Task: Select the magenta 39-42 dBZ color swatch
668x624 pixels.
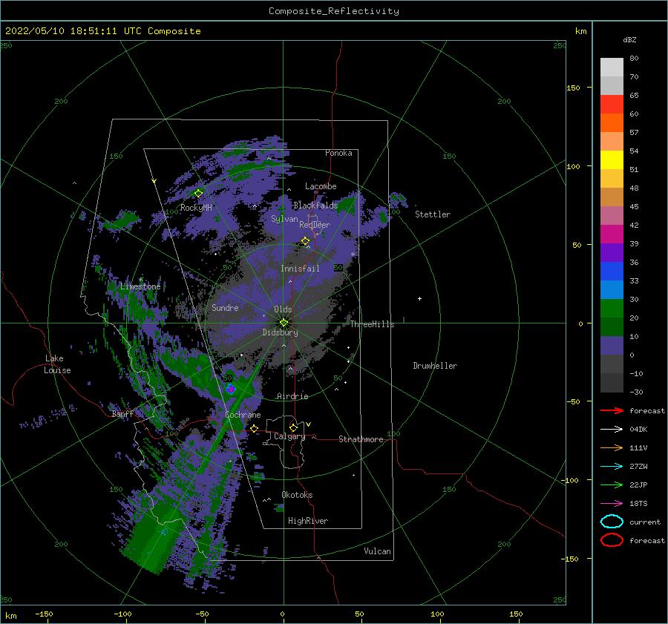Action: click(612, 234)
